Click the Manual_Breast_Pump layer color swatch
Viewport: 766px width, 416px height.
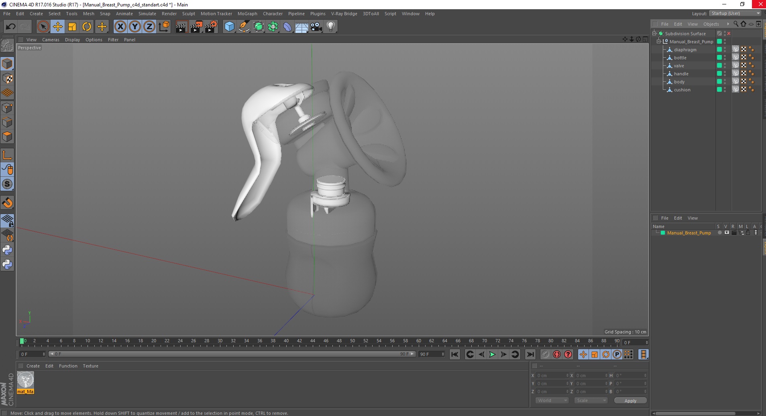coord(663,233)
